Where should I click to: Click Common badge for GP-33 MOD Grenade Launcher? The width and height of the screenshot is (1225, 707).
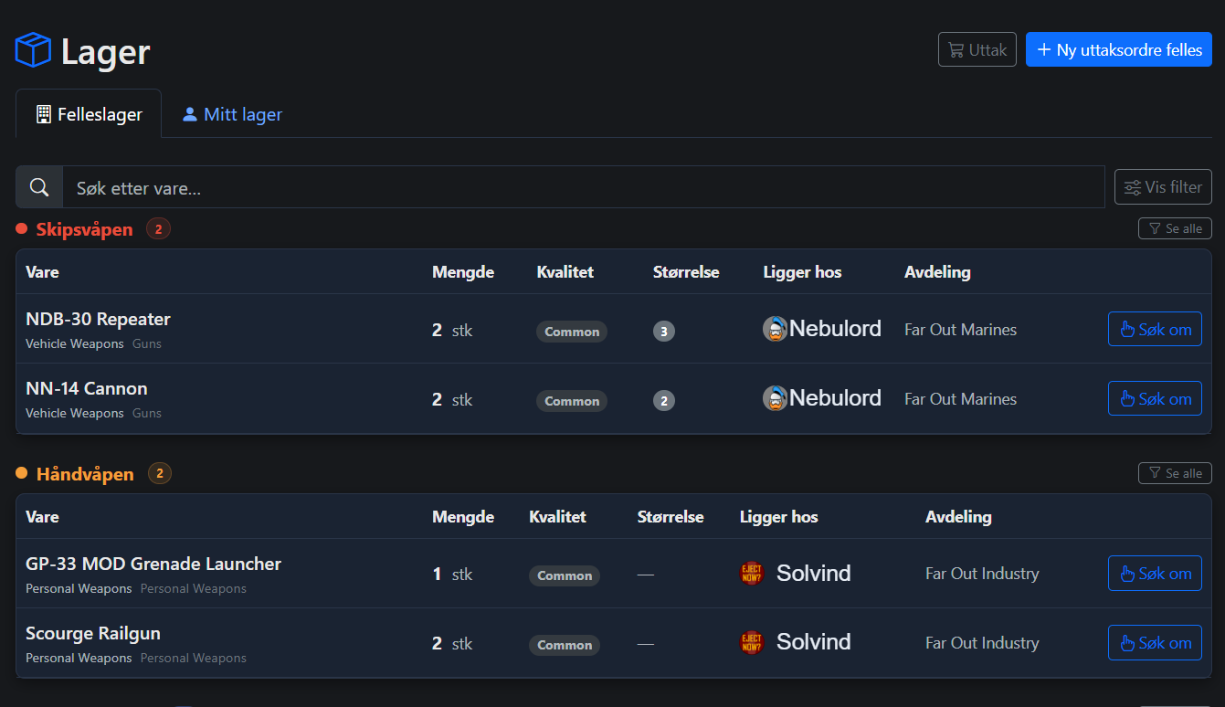[565, 575]
